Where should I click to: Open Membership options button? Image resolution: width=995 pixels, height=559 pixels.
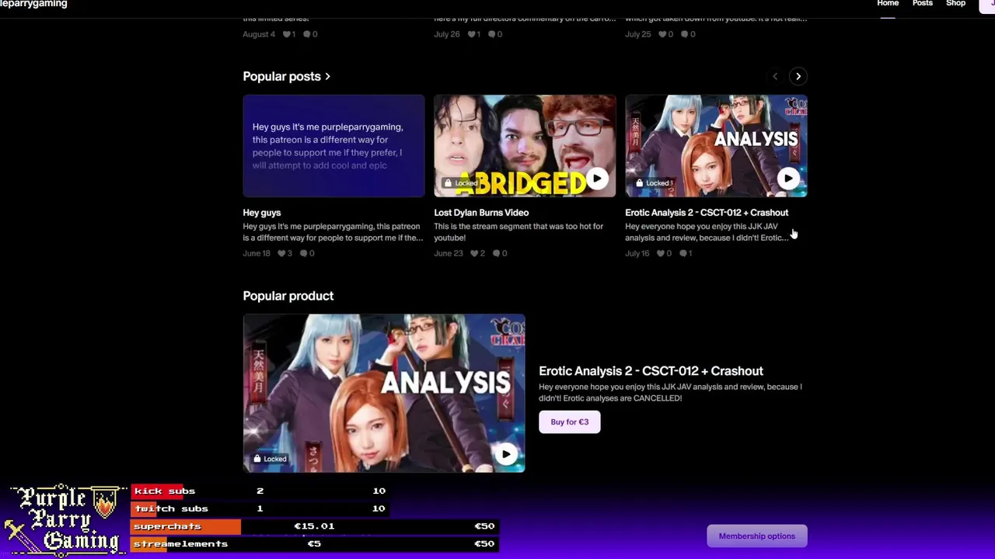(x=756, y=536)
